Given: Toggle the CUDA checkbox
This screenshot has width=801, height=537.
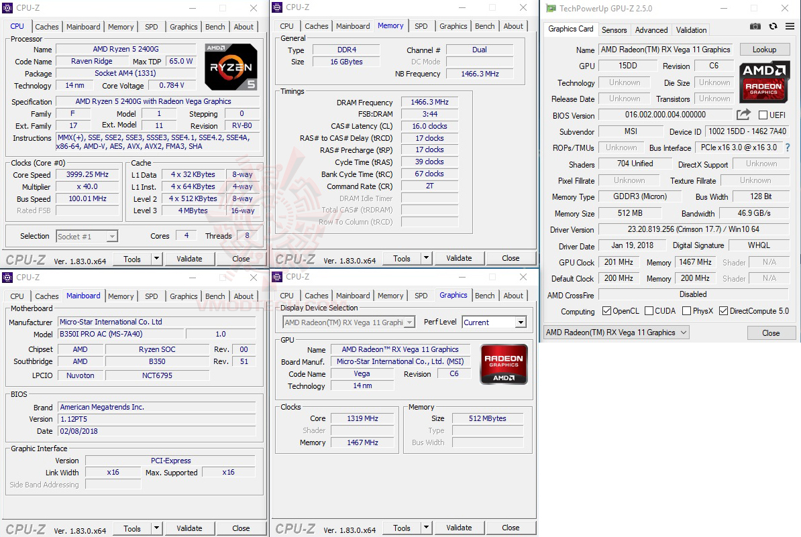Looking at the screenshot, I should 649,311.
